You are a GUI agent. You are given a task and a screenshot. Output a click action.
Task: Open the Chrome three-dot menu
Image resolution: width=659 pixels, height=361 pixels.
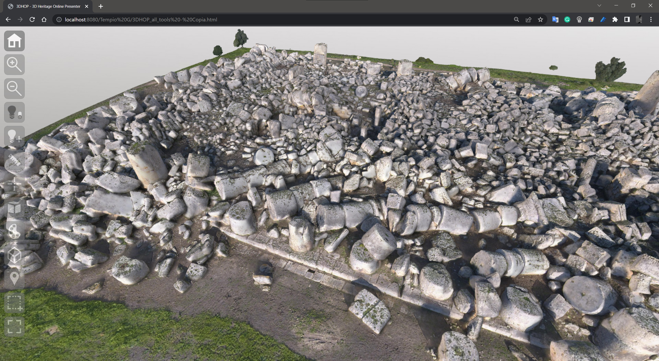[651, 20]
